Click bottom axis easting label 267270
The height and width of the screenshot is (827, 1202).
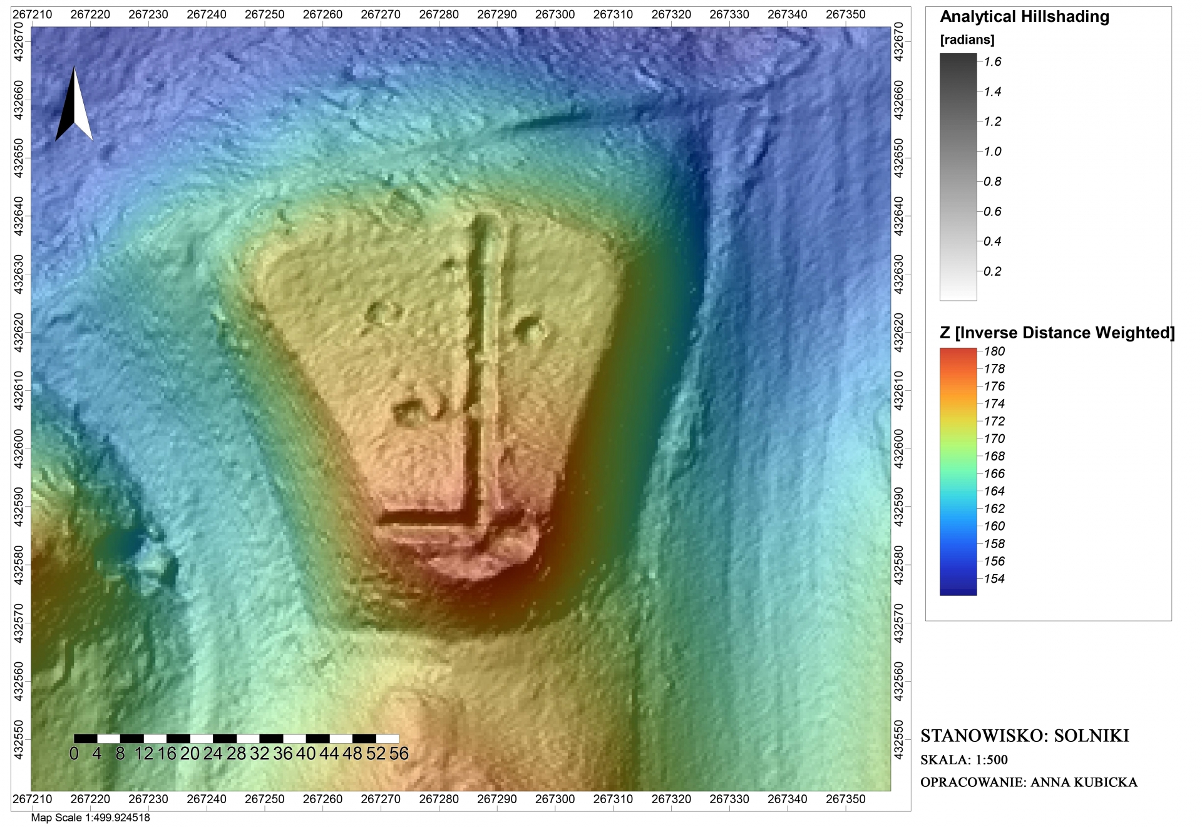point(381,799)
